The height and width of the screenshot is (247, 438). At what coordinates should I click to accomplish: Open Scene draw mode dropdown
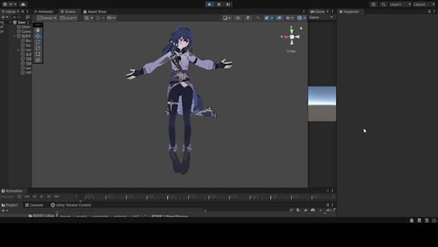(227, 18)
